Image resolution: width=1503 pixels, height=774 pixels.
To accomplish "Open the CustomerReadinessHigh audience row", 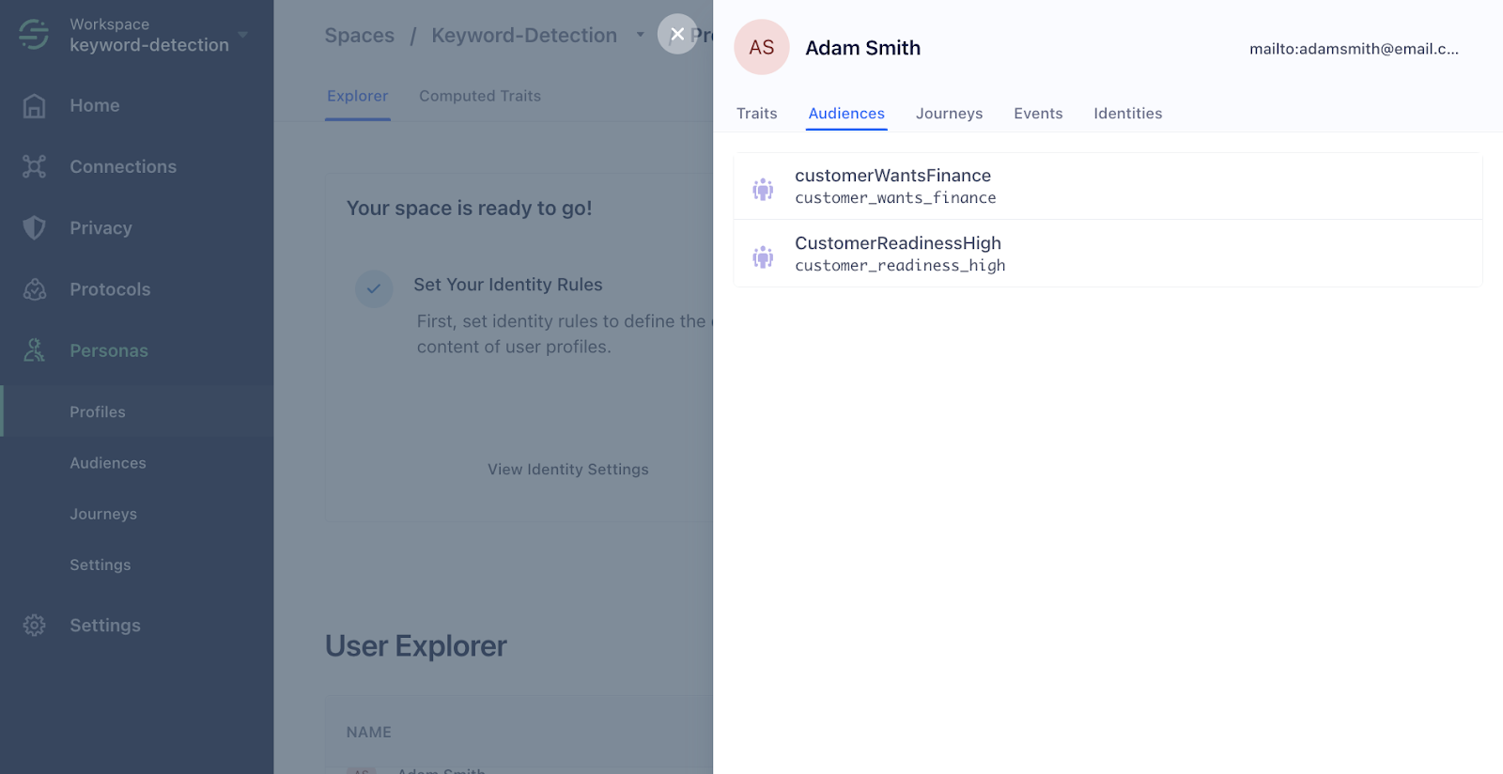I will coord(1108,254).
